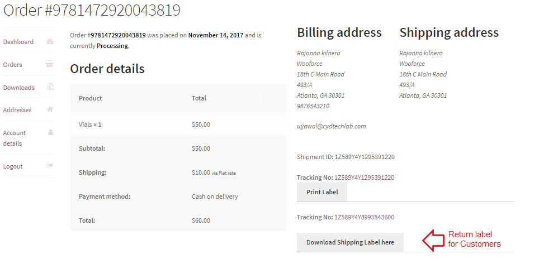This screenshot has width=539, height=259.
Task: Select Addresses in account menu
Action: point(17,110)
